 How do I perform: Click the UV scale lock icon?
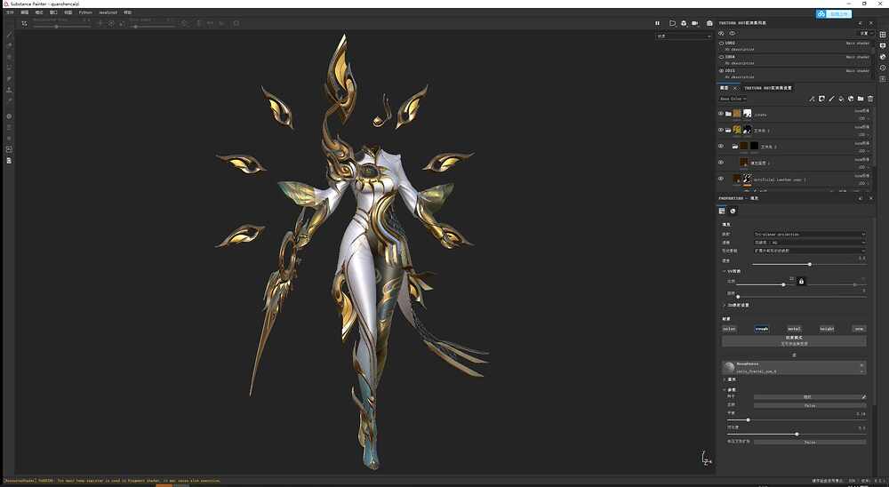[x=801, y=282]
